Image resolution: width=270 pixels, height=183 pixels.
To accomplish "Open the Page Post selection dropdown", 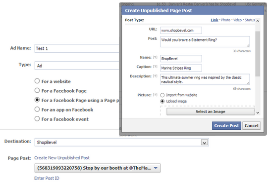I will tap(98, 168).
